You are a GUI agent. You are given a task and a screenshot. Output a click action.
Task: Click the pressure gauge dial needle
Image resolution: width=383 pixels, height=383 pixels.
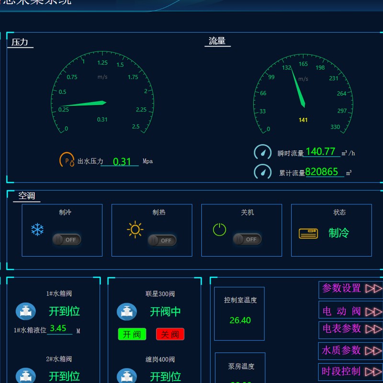click(82, 104)
